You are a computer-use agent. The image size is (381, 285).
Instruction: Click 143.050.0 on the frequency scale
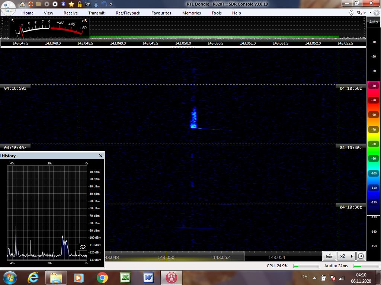[183, 43]
